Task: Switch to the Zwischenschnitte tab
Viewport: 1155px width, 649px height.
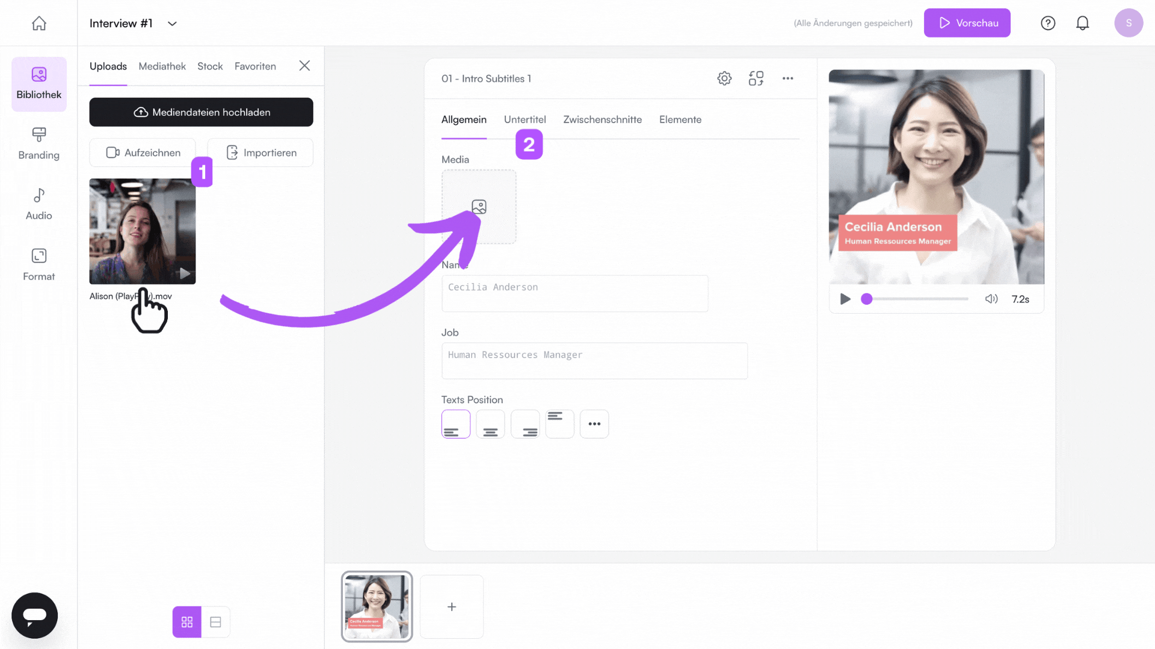Action: point(602,120)
